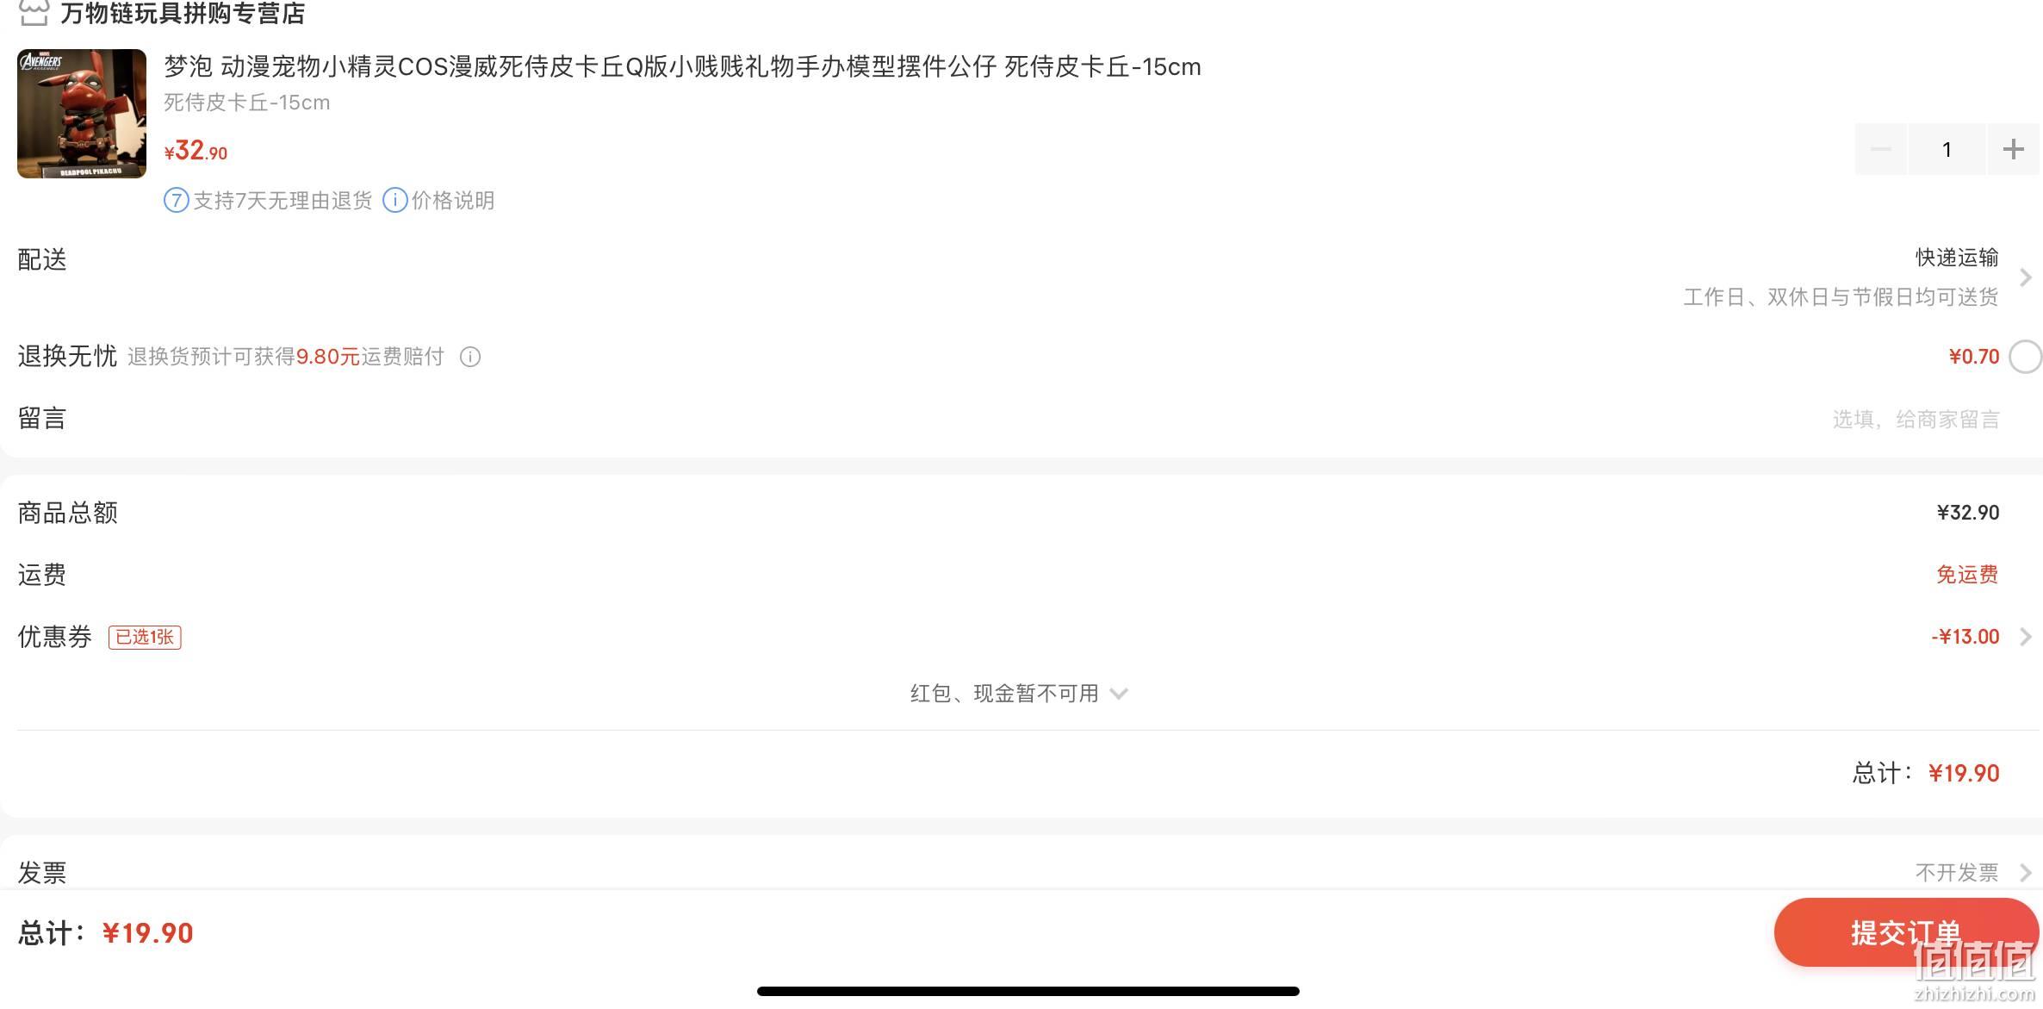This screenshot has width=2043, height=1009.
Task: Click the 已选1张 coupon tag
Action: 145,638
